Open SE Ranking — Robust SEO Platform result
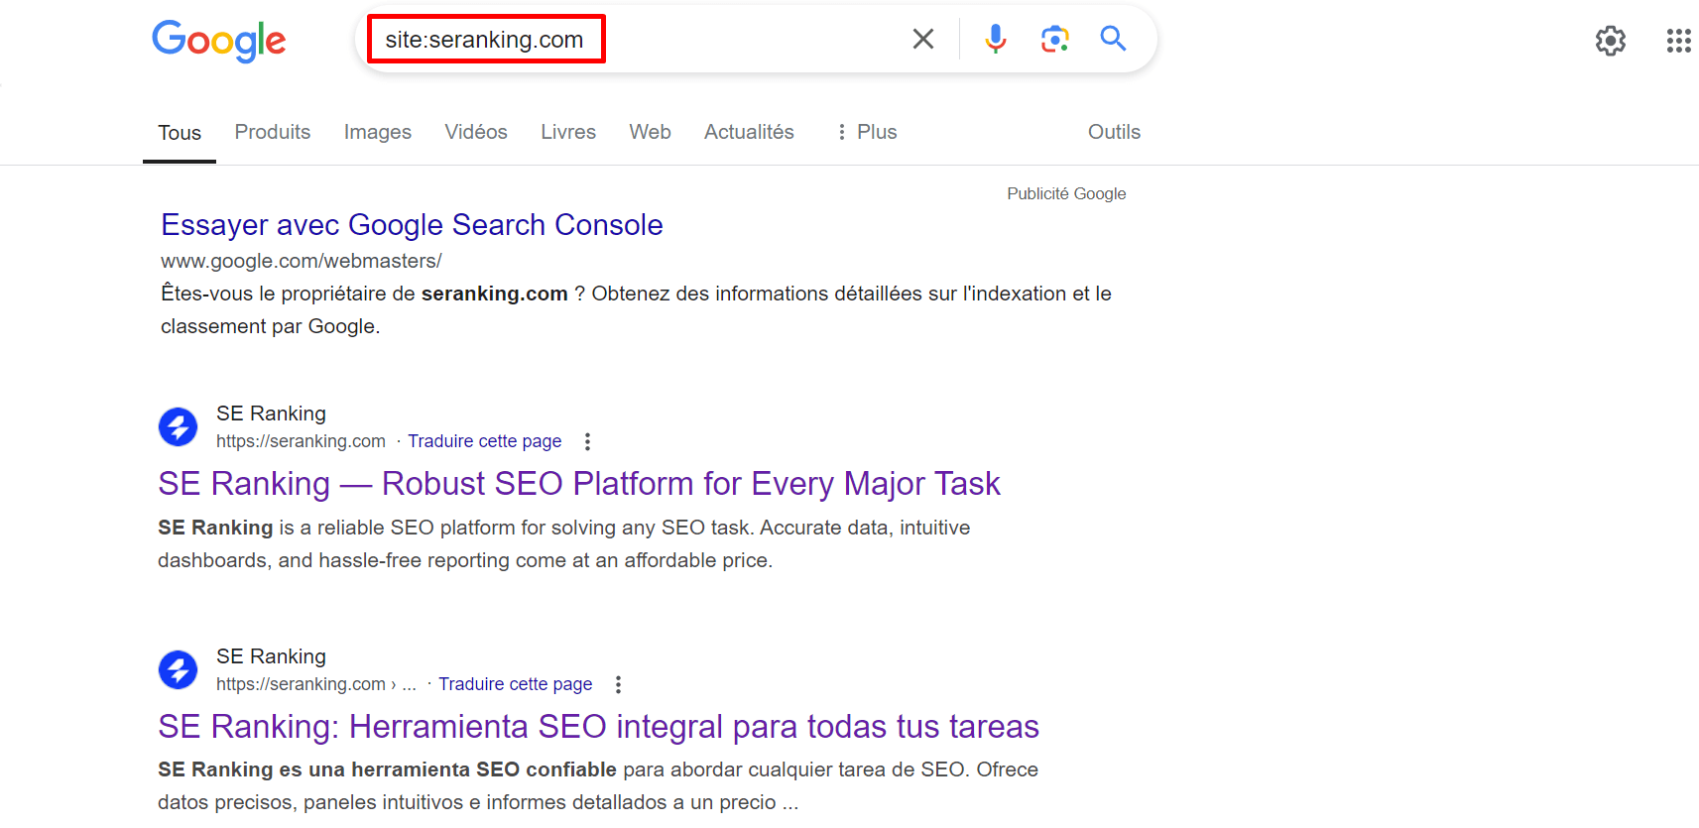 coord(579,484)
